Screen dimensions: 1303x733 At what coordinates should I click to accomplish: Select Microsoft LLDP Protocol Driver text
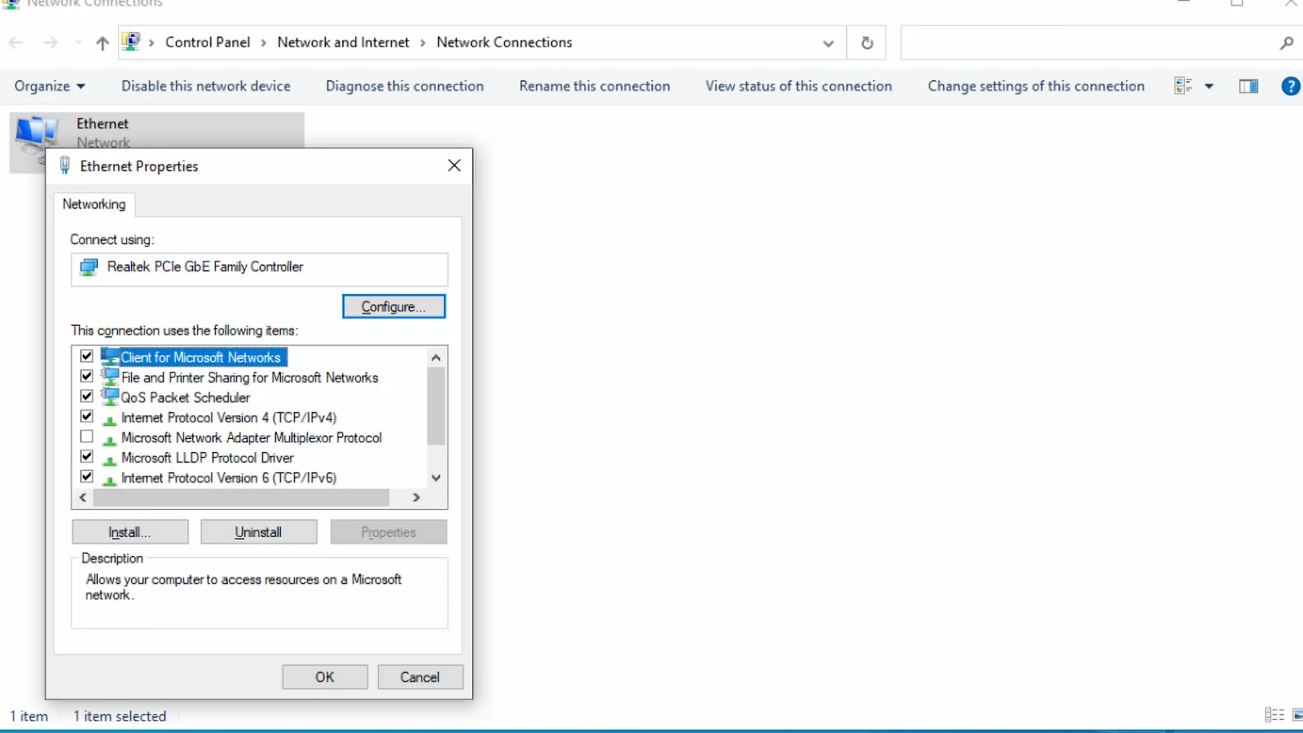208,458
